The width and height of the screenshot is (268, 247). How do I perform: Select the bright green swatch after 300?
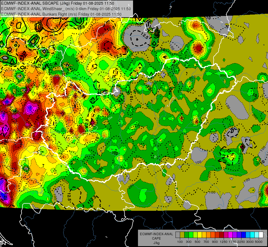click(191, 235)
